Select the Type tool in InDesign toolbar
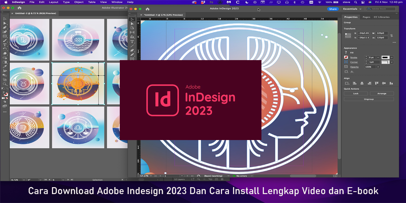 pyautogui.click(x=132, y=41)
